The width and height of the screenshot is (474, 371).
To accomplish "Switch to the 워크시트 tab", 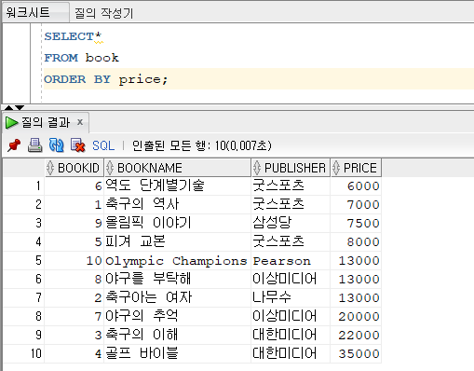I will pyautogui.click(x=34, y=12).
